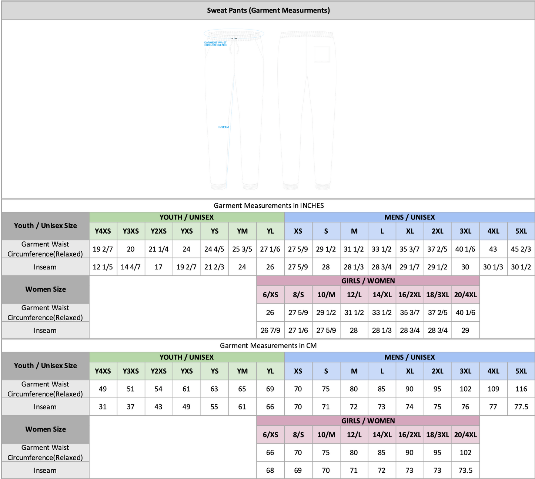Click the blue GARMENT WAIST CIRCUMFERENCE drawing label
535x479 pixels.
[215, 44]
